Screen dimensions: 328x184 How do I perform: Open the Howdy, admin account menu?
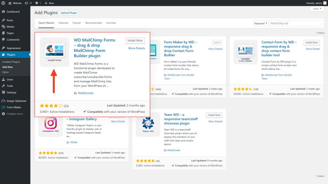317,3
